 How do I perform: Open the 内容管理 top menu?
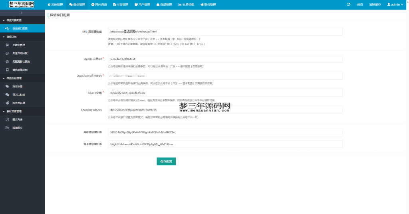click(x=121, y=5)
